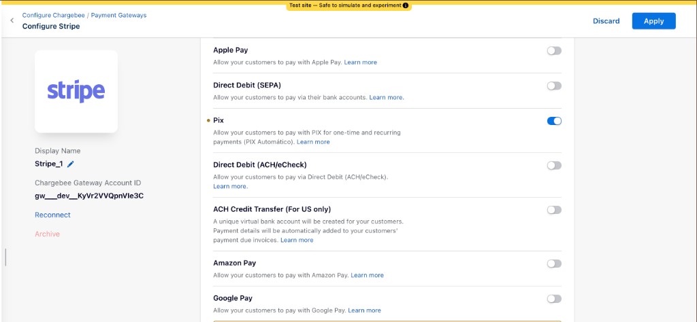Archive the Stripe gateway
The height and width of the screenshot is (322, 697).
pos(47,234)
